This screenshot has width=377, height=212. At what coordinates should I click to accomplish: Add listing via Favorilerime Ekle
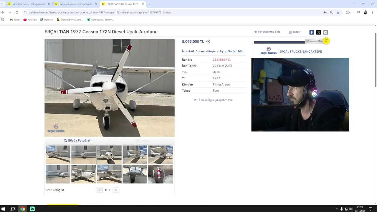click(x=267, y=32)
